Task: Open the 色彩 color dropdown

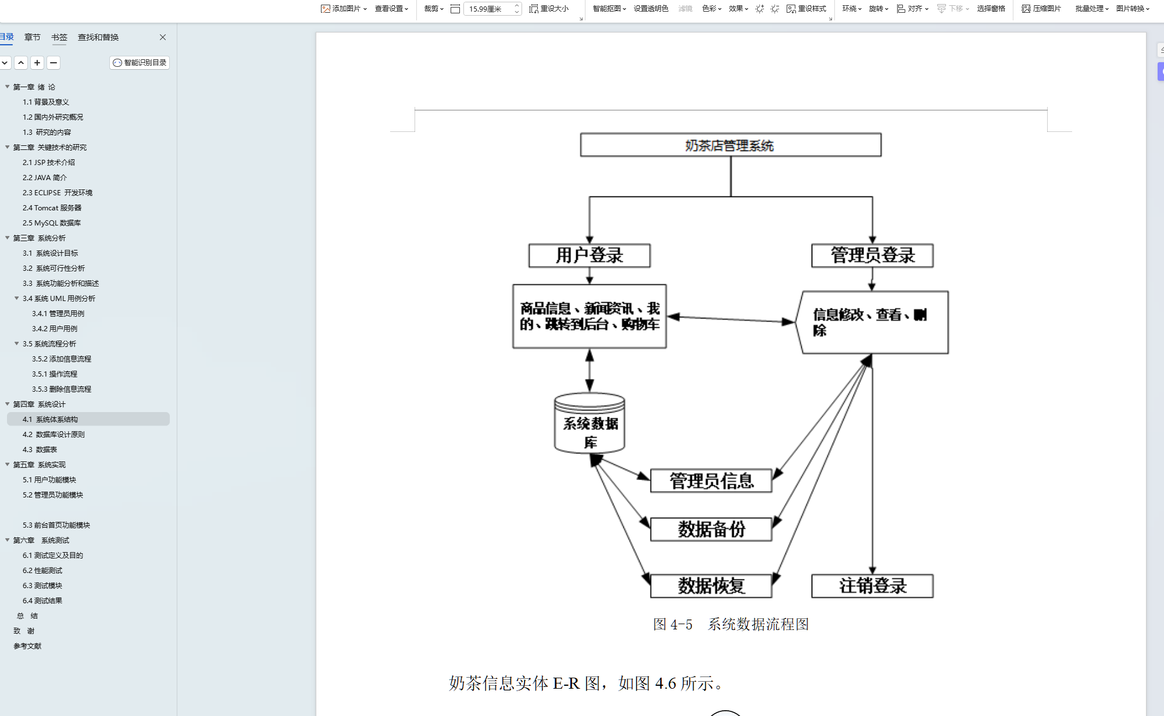Action: (712, 9)
